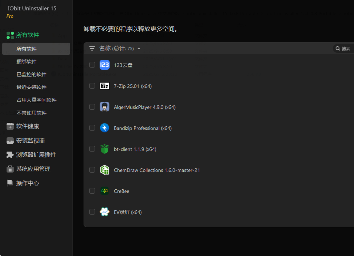Select the EV录屏 (x64) name
Viewport: 354px width, 256px height.
coord(128,212)
